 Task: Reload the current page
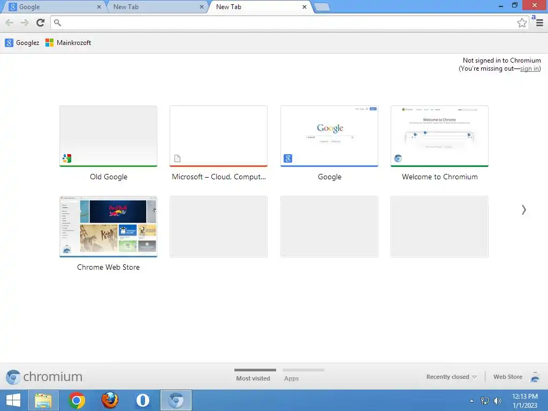(41, 22)
